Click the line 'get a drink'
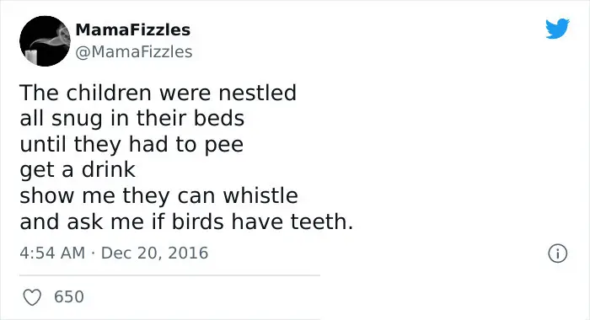 point(78,170)
